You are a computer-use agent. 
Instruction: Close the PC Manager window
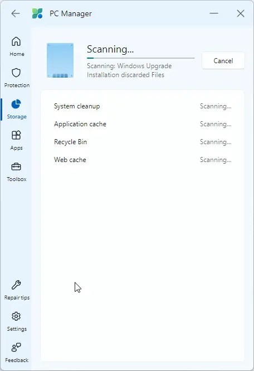[241, 13]
